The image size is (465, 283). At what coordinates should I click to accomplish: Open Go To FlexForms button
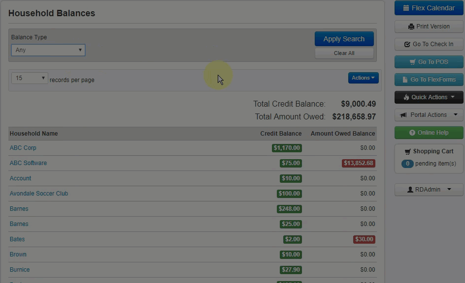tap(429, 80)
